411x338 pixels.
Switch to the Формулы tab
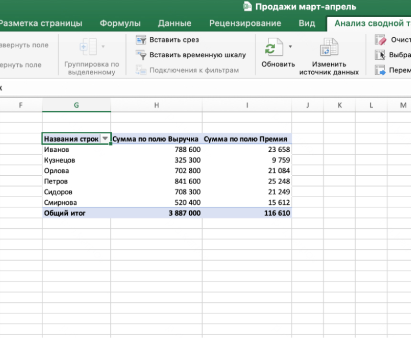pos(120,23)
